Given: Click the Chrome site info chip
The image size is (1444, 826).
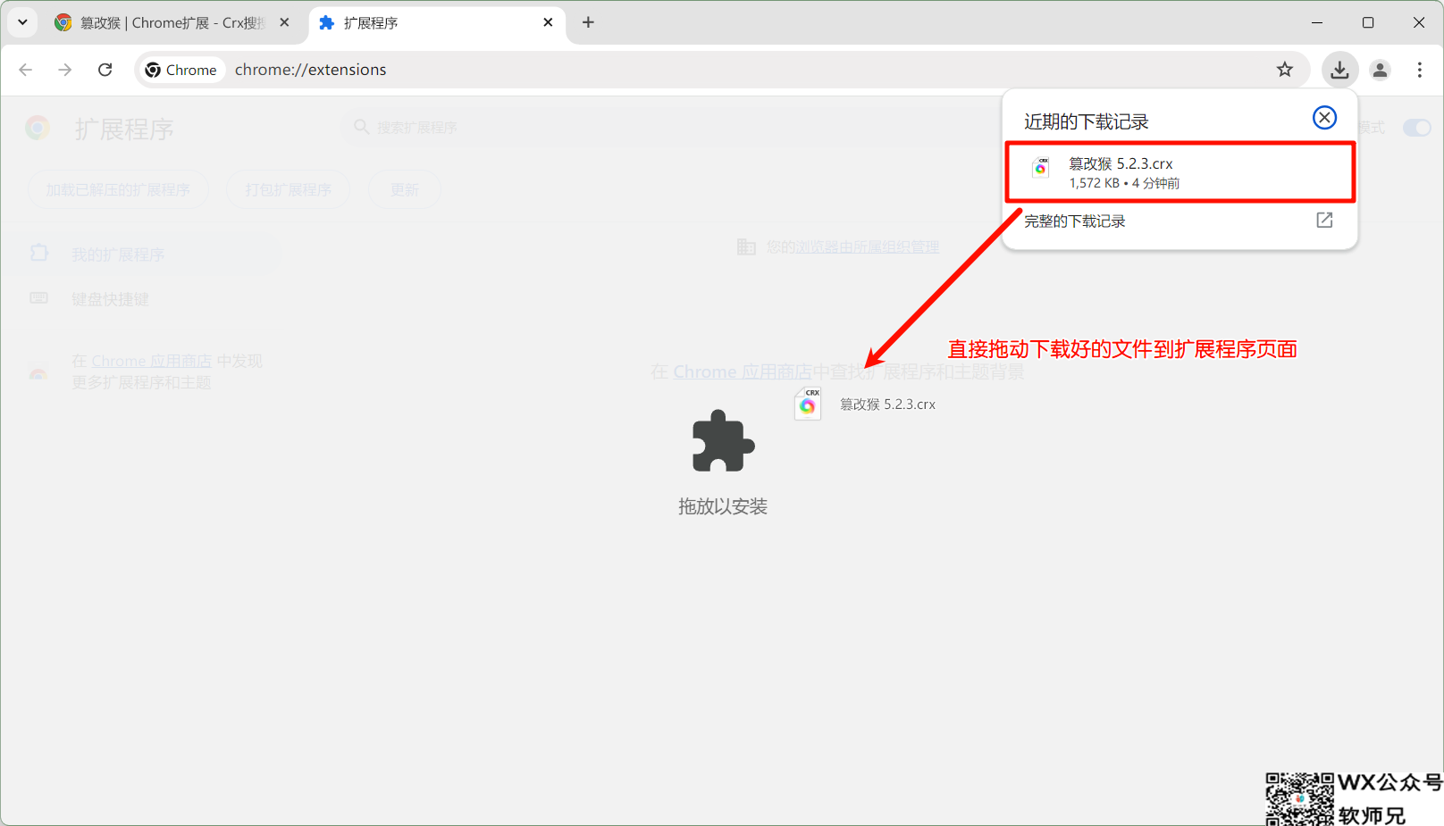Looking at the screenshot, I should coord(181,70).
